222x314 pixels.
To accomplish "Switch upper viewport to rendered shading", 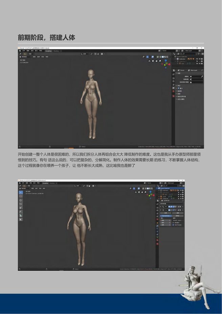I will [x=167, y=57].
